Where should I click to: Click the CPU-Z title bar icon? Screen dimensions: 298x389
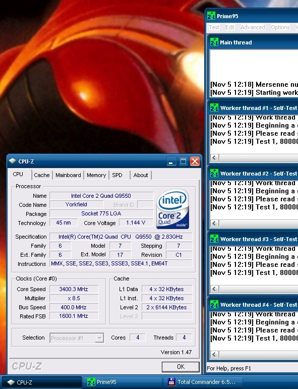[13, 161]
